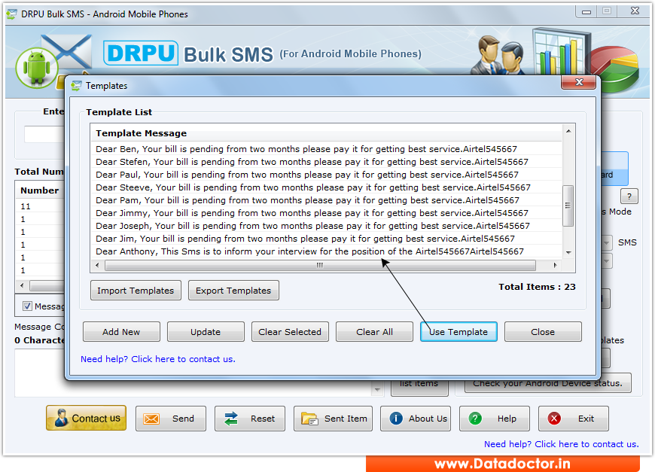Click the Use Template button

[x=458, y=332]
